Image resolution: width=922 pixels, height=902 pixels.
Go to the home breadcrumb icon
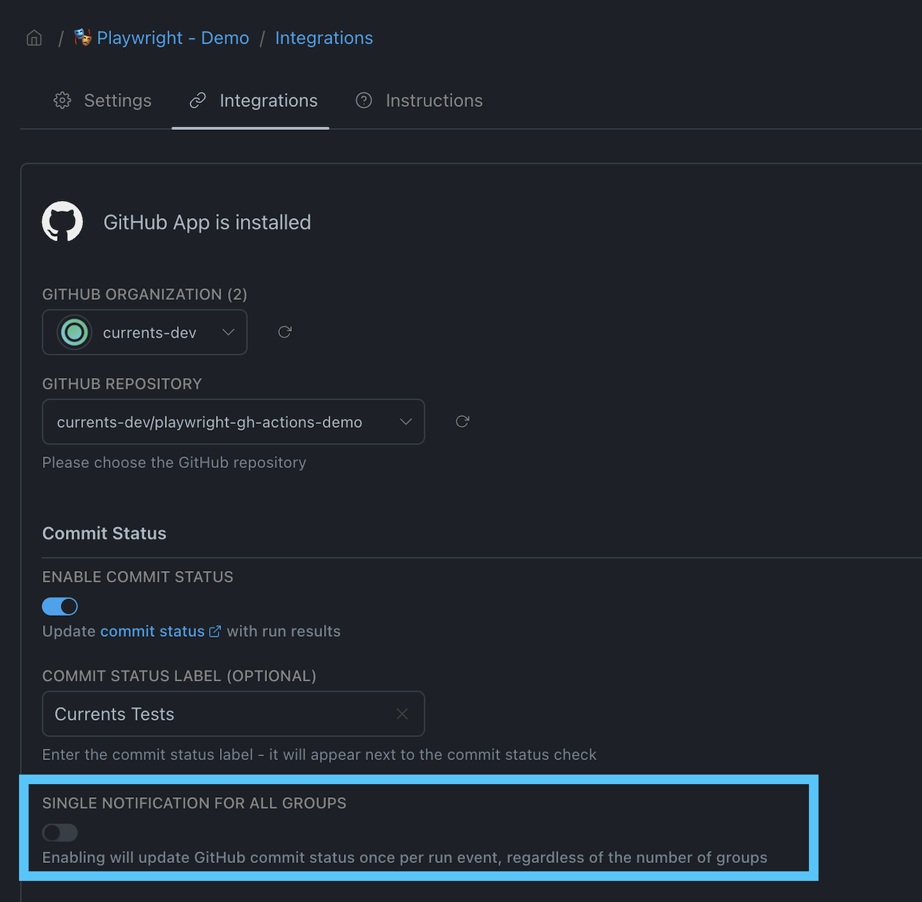pyautogui.click(x=34, y=38)
